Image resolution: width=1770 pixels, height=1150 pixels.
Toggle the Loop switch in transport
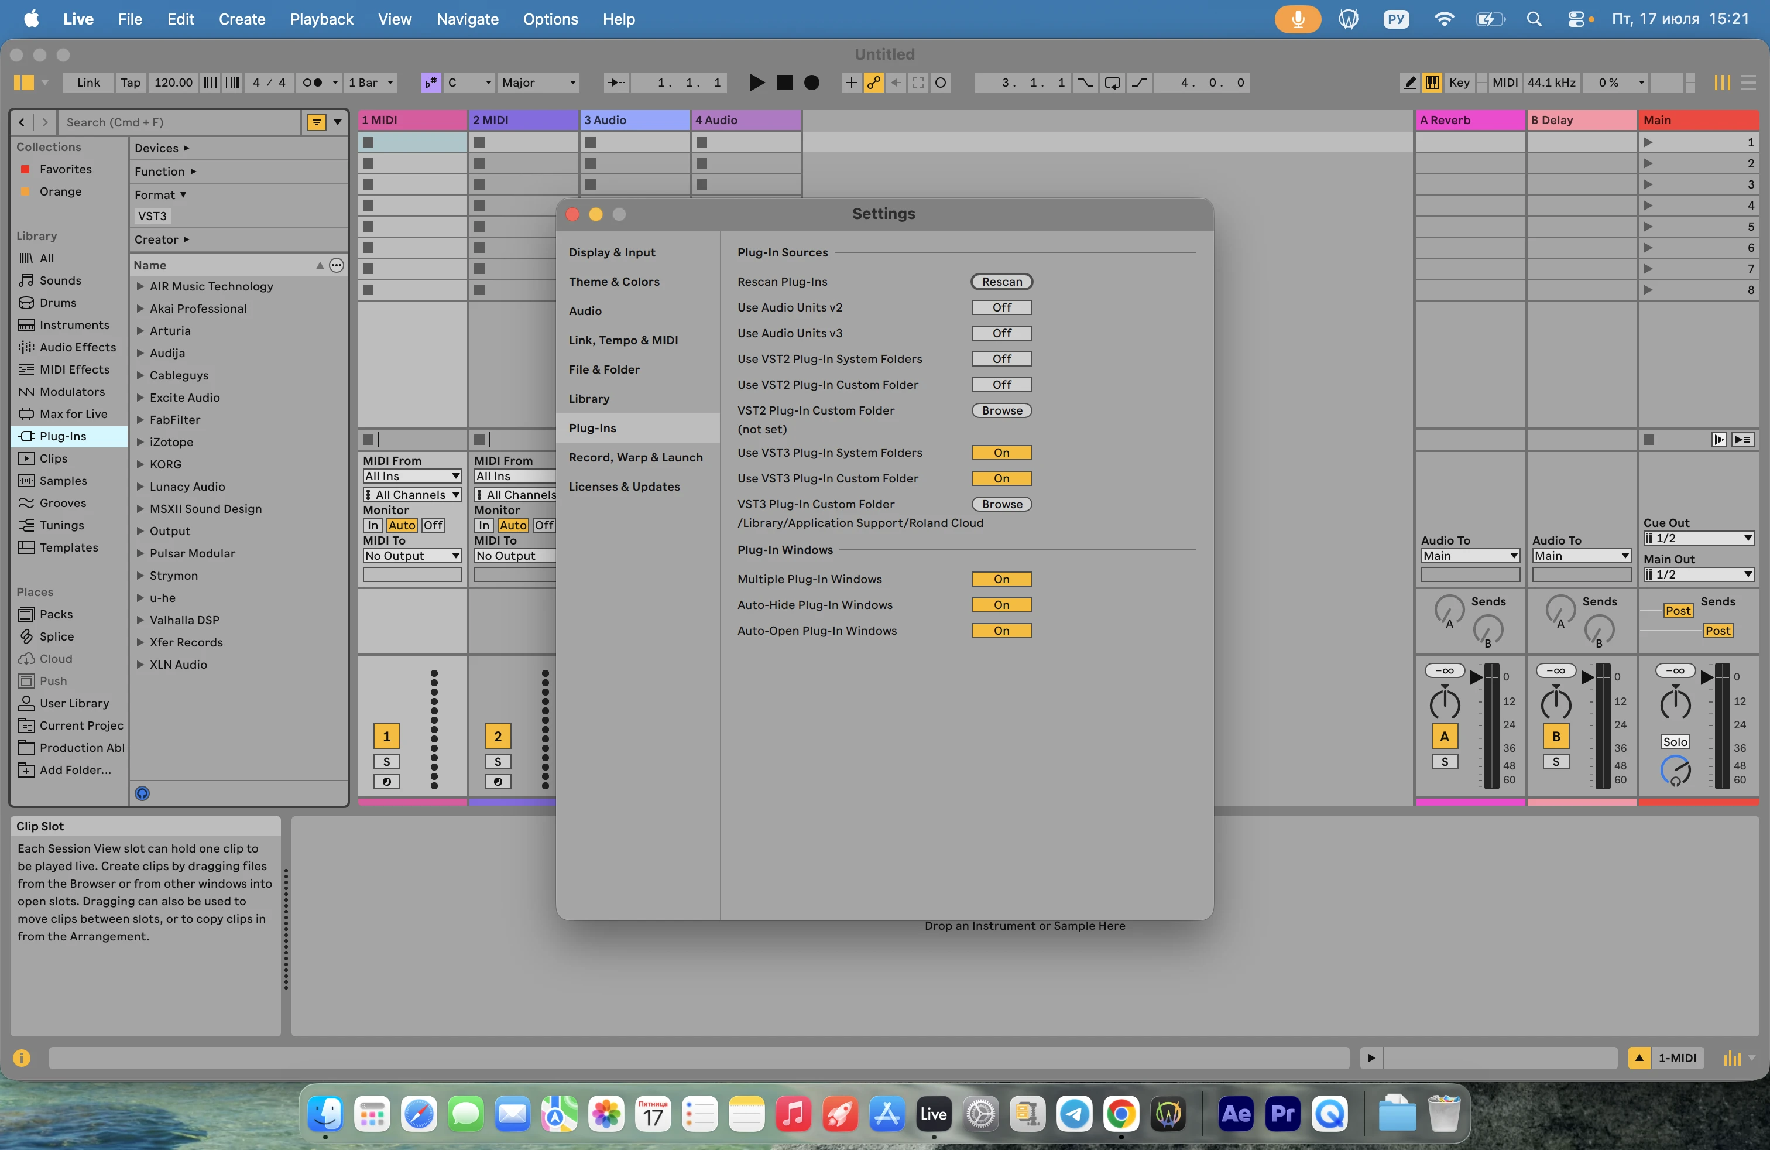(x=1113, y=83)
